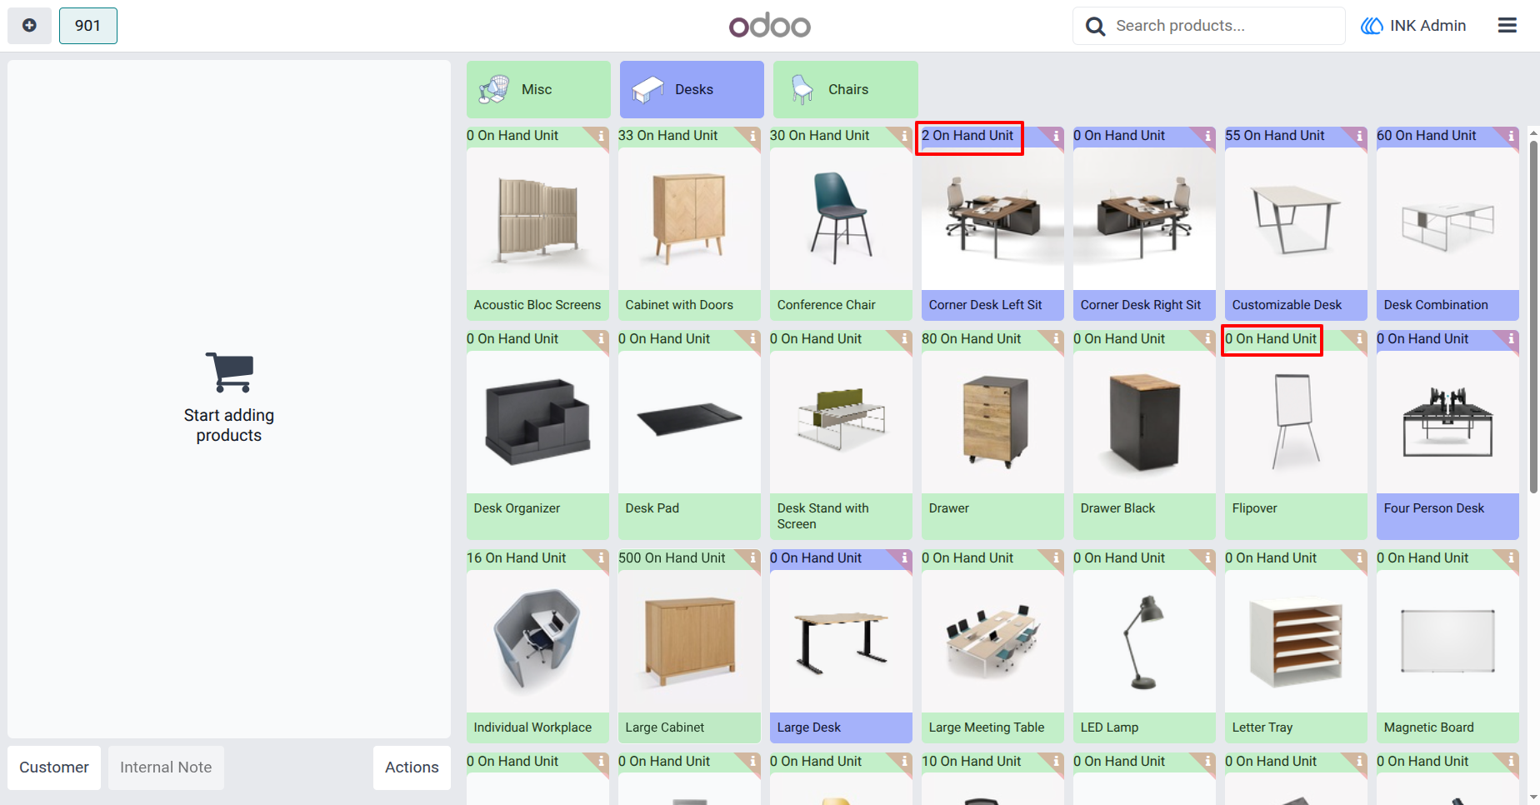Open the Actions menu
This screenshot has height=805, width=1540.
412,767
